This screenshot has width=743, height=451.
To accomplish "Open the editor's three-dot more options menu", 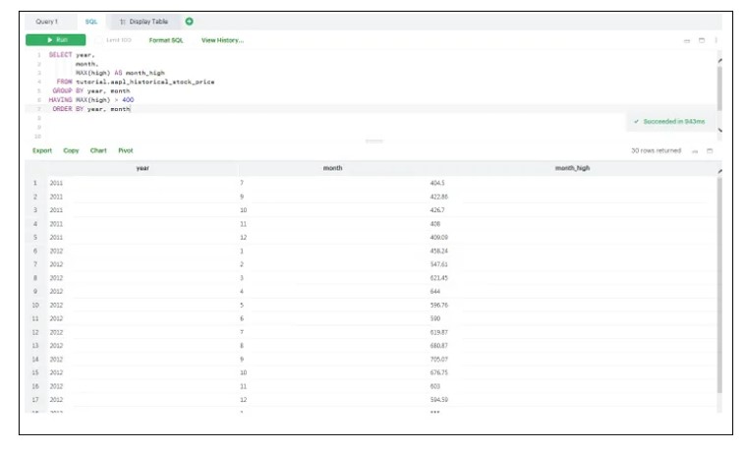I will point(716,40).
